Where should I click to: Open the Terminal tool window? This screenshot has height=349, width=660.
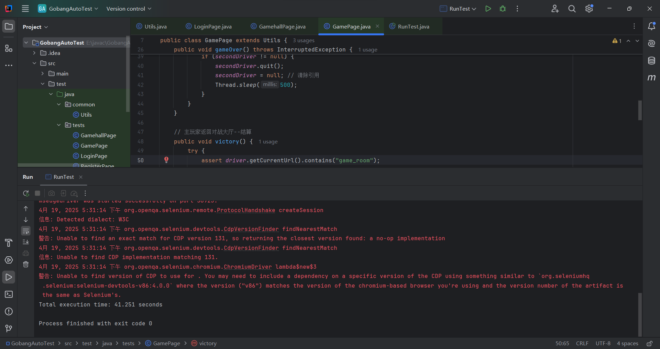[9, 294]
